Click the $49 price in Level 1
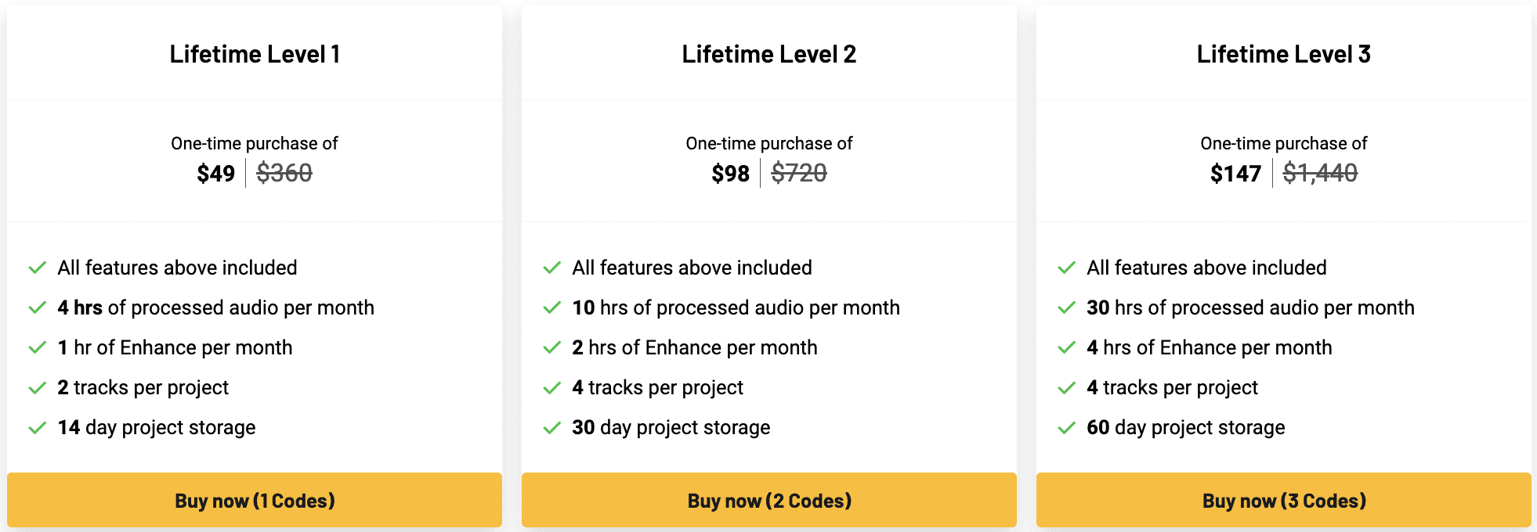The height and width of the screenshot is (532, 1537). click(215, 173)
